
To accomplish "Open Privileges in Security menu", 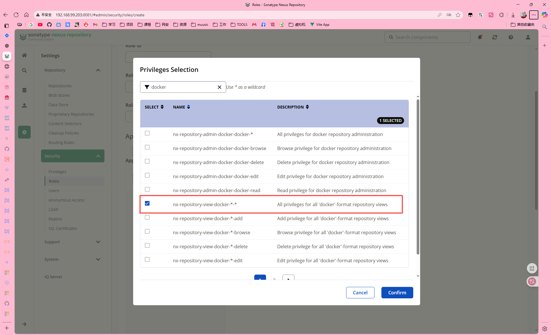I will tap(57, 172).
